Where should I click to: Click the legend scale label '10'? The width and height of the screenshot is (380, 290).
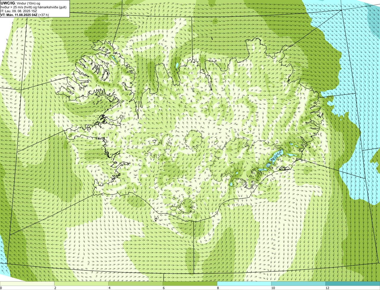pos(273,288)
